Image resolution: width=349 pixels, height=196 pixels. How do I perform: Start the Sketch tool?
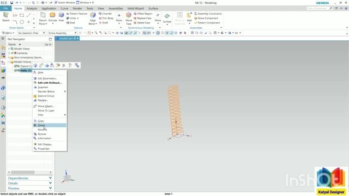(6, 17)
